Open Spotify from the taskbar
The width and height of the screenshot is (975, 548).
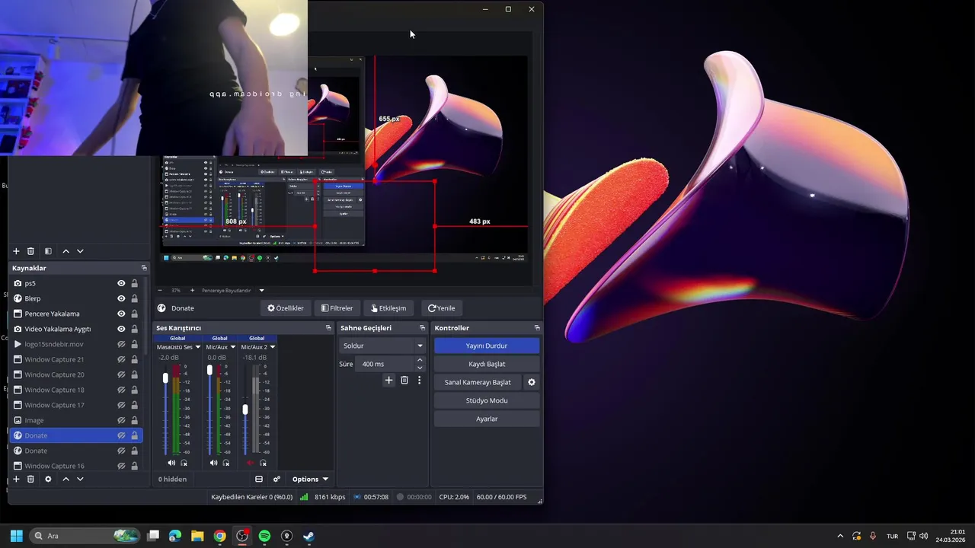click(264, 536)
